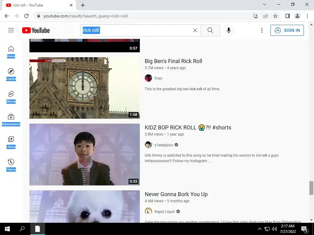Open History in the sidebar
Viewport: 314px width, 235px height.
[11, 165]
